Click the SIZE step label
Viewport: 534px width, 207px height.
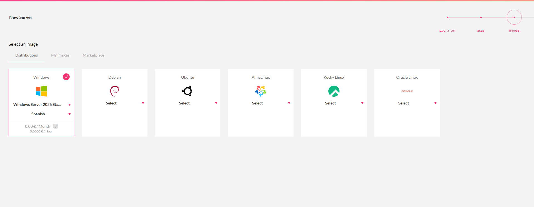click(481, 31)
